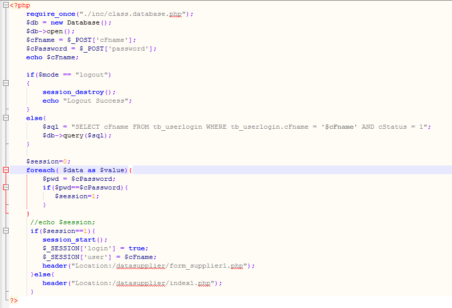The width and height of the screenshot is (452, 308).
Task: Click the else{ text after logout block
Action: pyautogui.click(x=36, y=118)
